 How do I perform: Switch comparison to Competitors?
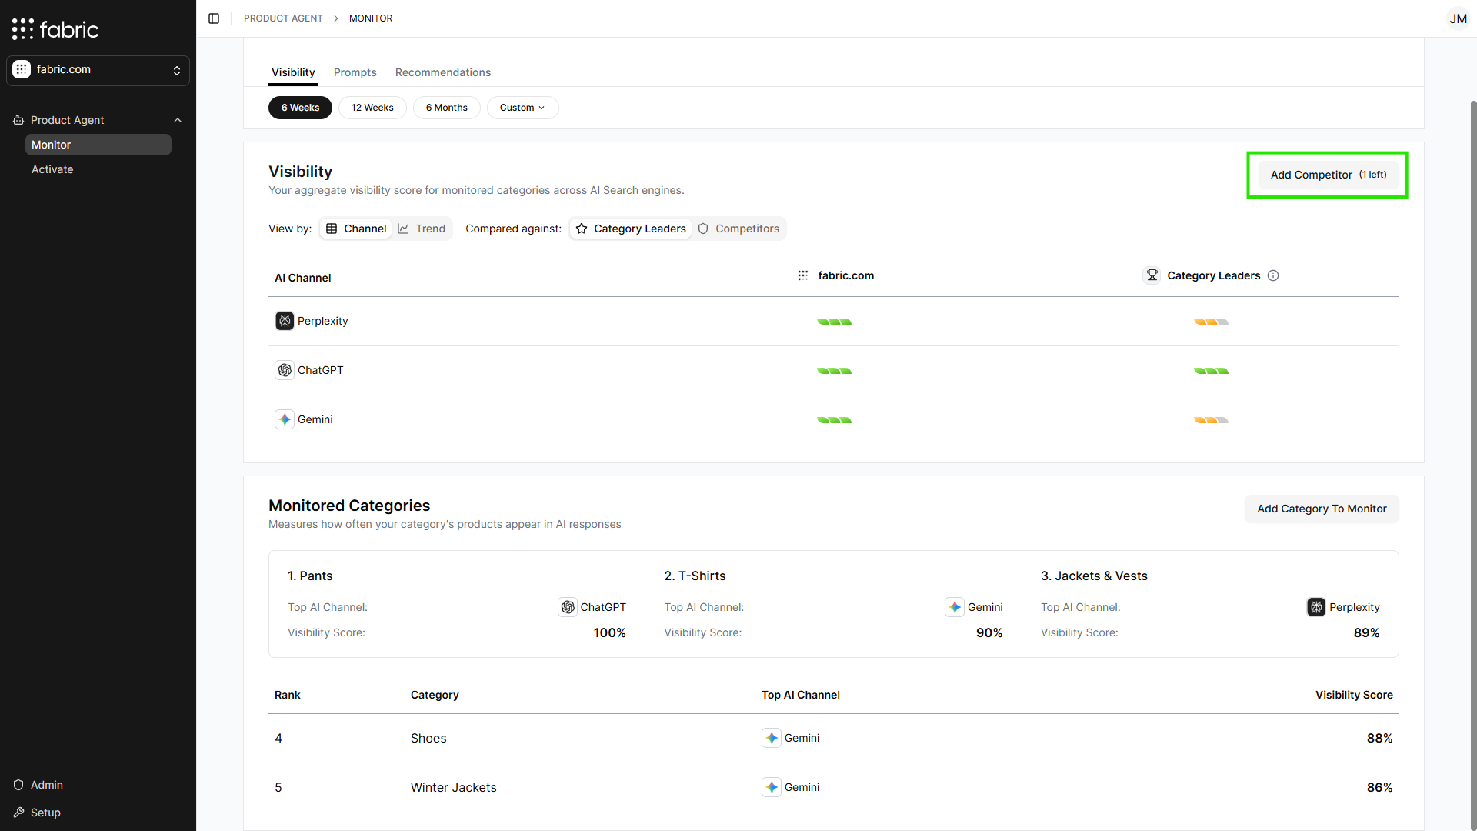click(x=739, y=228)
